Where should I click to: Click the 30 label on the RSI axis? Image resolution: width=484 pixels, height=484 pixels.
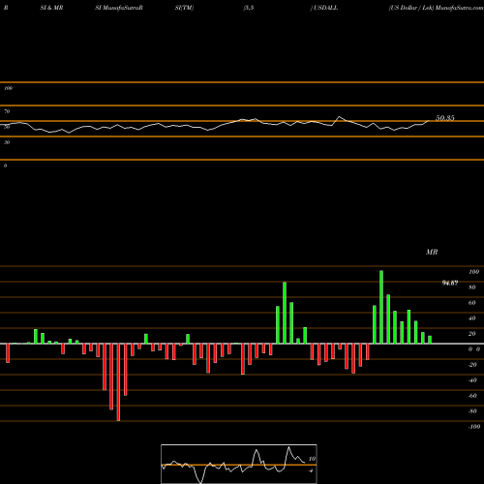[7, 142]
